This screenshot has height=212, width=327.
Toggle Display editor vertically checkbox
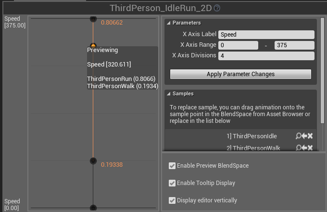[172, 200]
